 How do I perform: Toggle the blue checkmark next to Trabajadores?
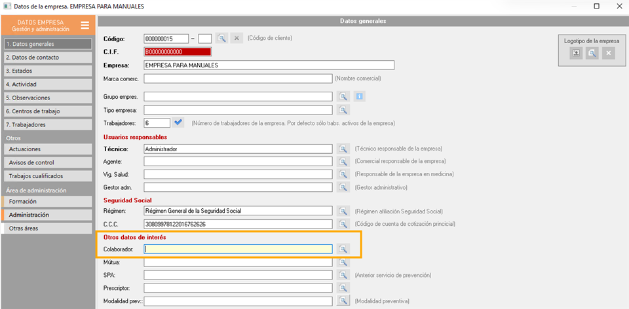pos(179,122)
